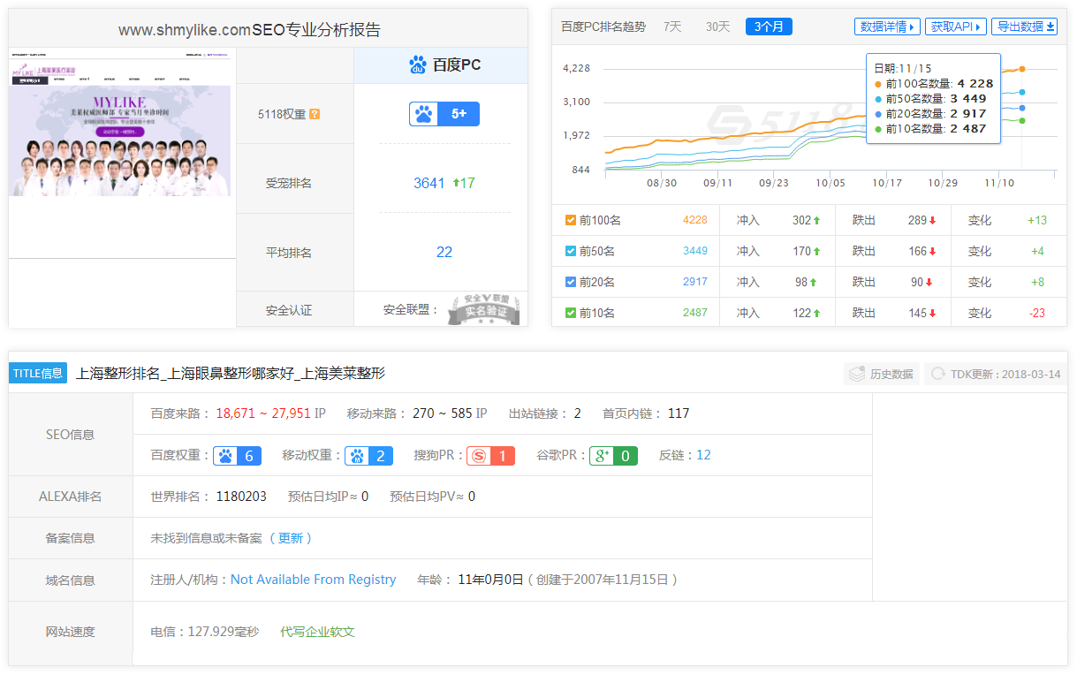Click 导出数据 export button
The height and width of the screenshot is (675, 1077).
tap(1024, 27)
